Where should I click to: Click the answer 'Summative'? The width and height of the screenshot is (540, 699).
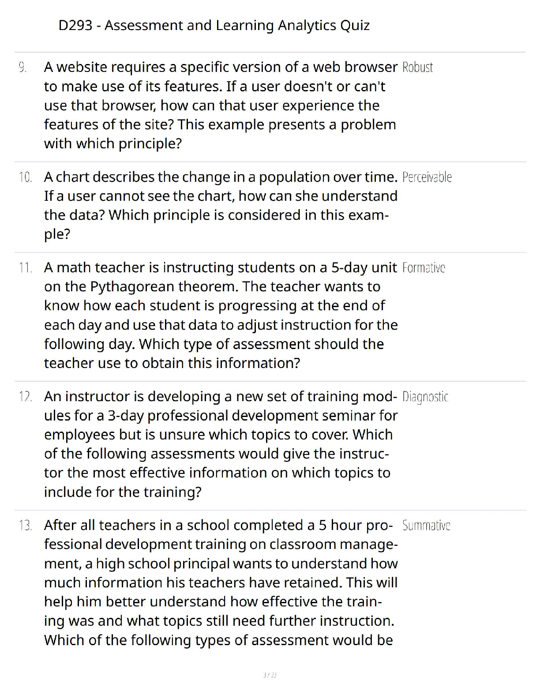426,526
